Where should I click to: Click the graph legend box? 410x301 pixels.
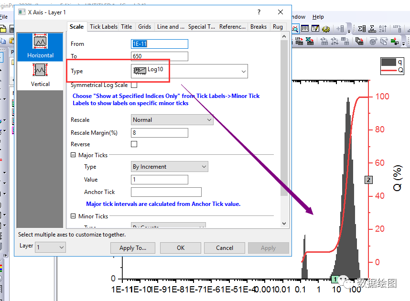coord(392,66)
